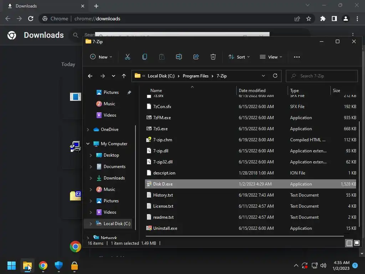Open a new Chrome tab with plus button

coord(96,6)
